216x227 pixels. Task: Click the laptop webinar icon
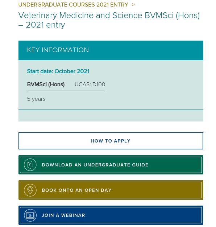[x=30, y=215]
